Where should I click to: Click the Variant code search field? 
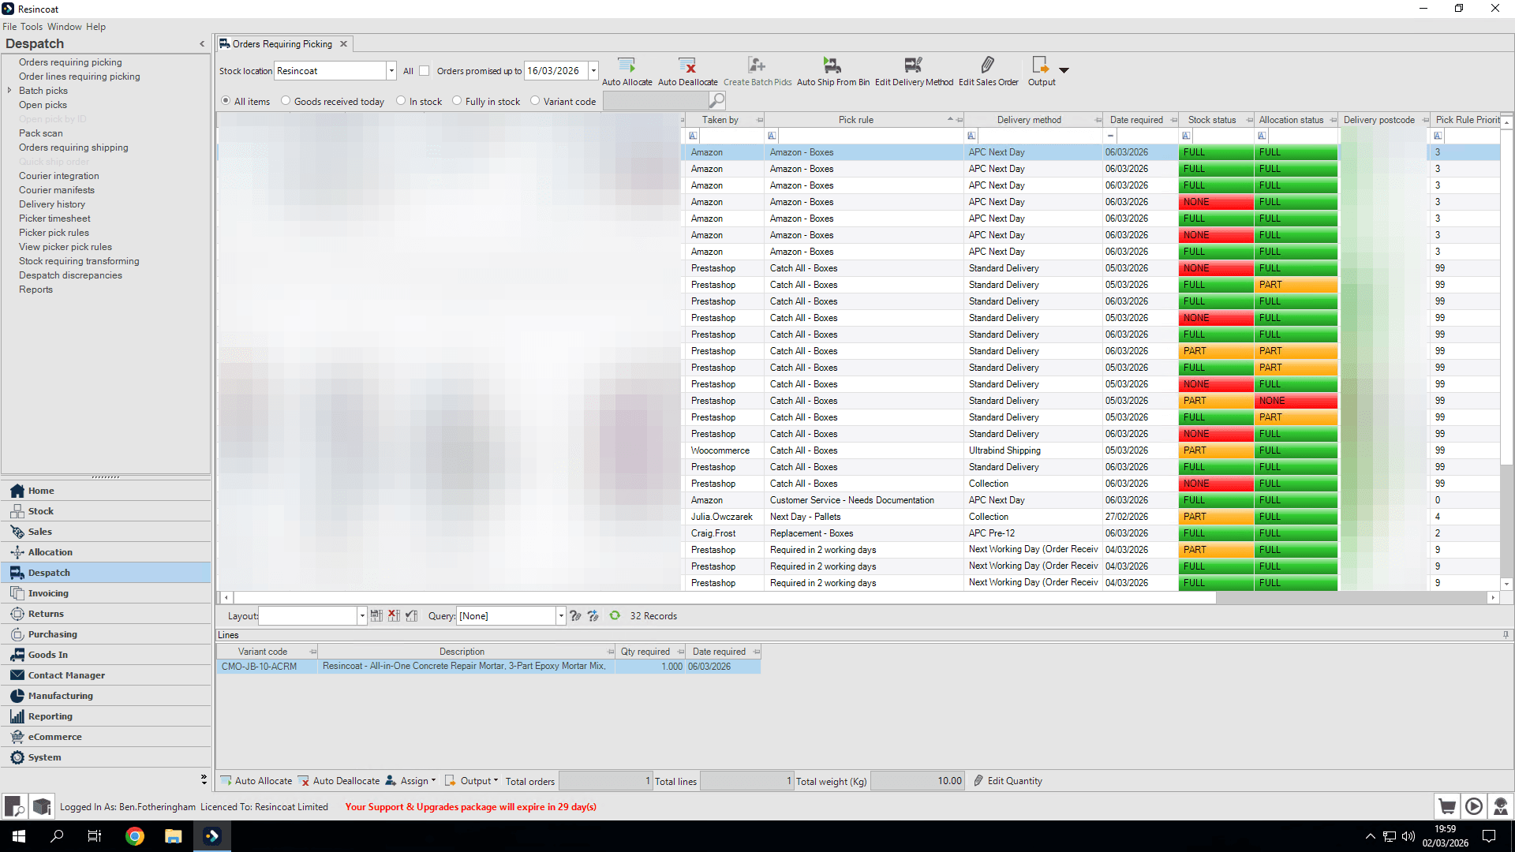pos(655,101)
